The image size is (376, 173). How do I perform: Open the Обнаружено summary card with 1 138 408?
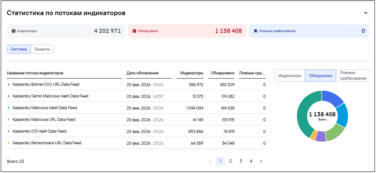pos(187,31)
